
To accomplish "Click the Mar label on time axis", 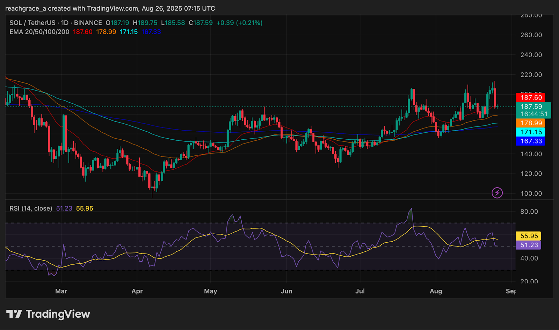I will [61, 291].
